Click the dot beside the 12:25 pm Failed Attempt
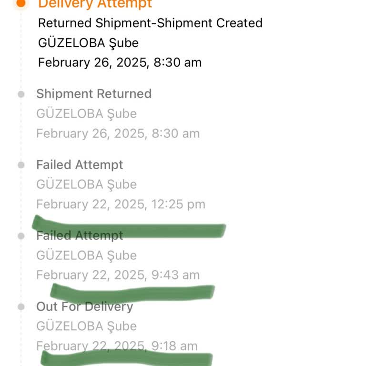 (21, 165)
